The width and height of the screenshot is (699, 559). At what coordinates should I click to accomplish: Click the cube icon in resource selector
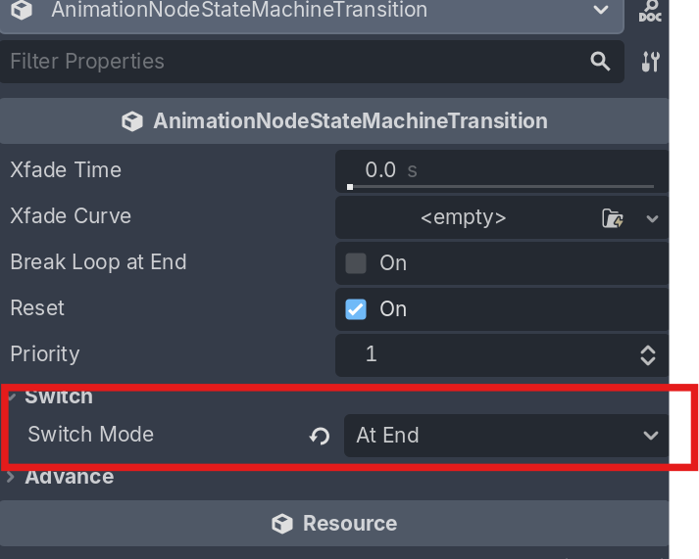(22, 10)
